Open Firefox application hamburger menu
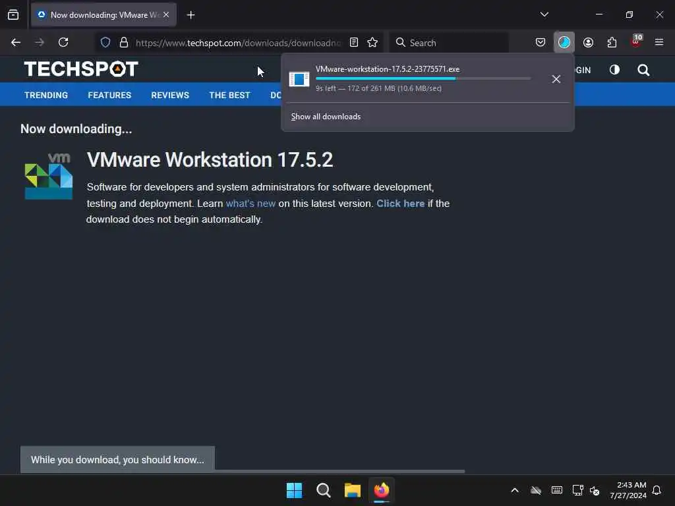This screenshot has height=506, width=675. click(659, 42)
